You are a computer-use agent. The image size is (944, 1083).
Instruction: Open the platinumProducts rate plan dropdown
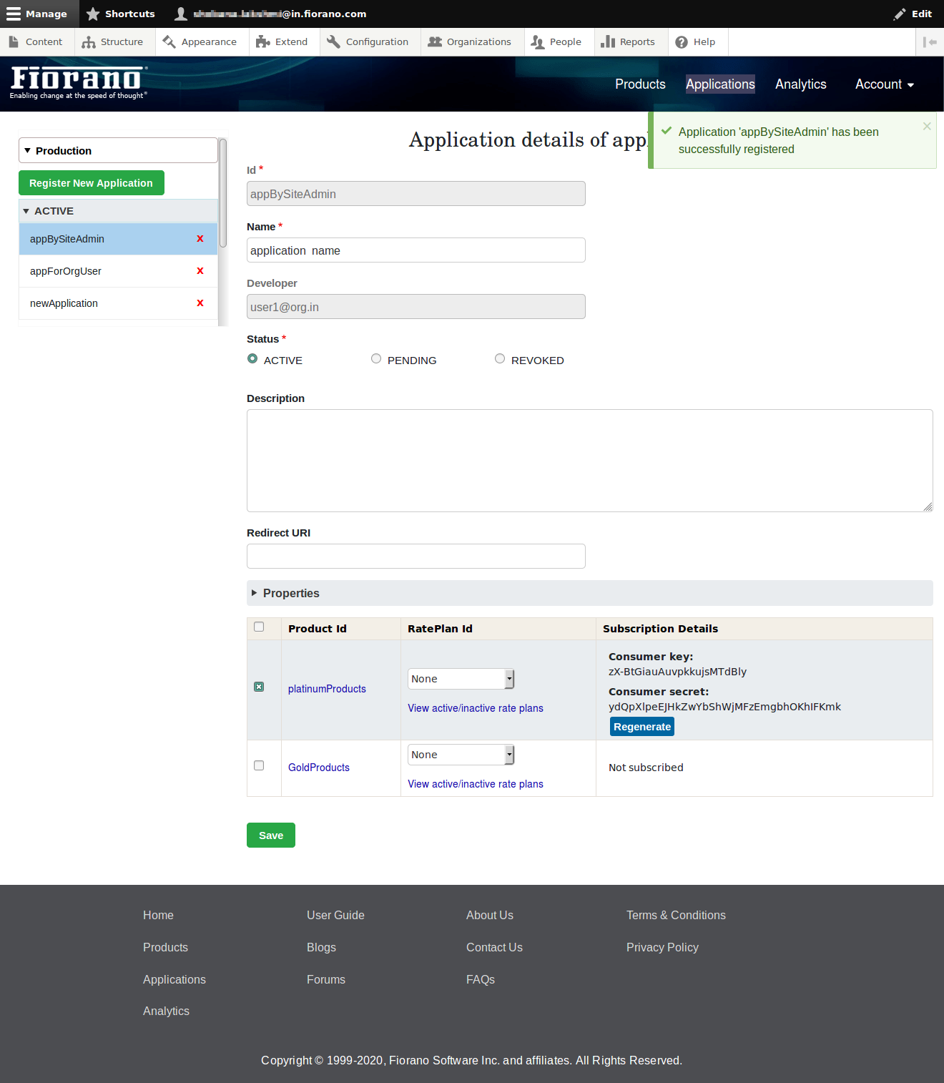point(461,679)
